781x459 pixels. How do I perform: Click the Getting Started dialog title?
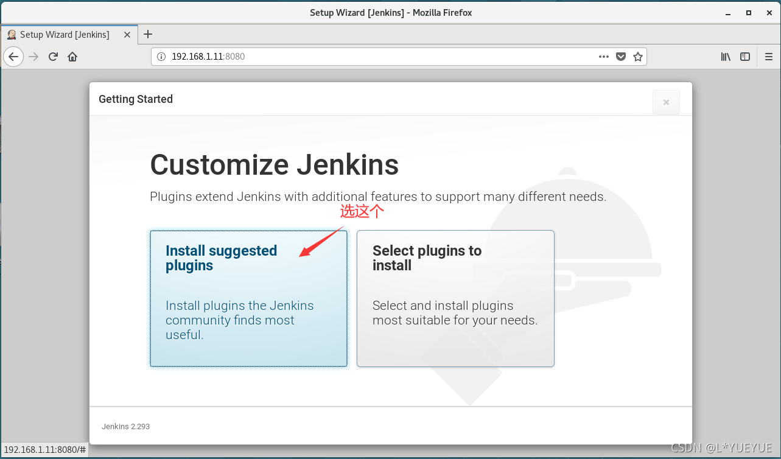point(136,99)
